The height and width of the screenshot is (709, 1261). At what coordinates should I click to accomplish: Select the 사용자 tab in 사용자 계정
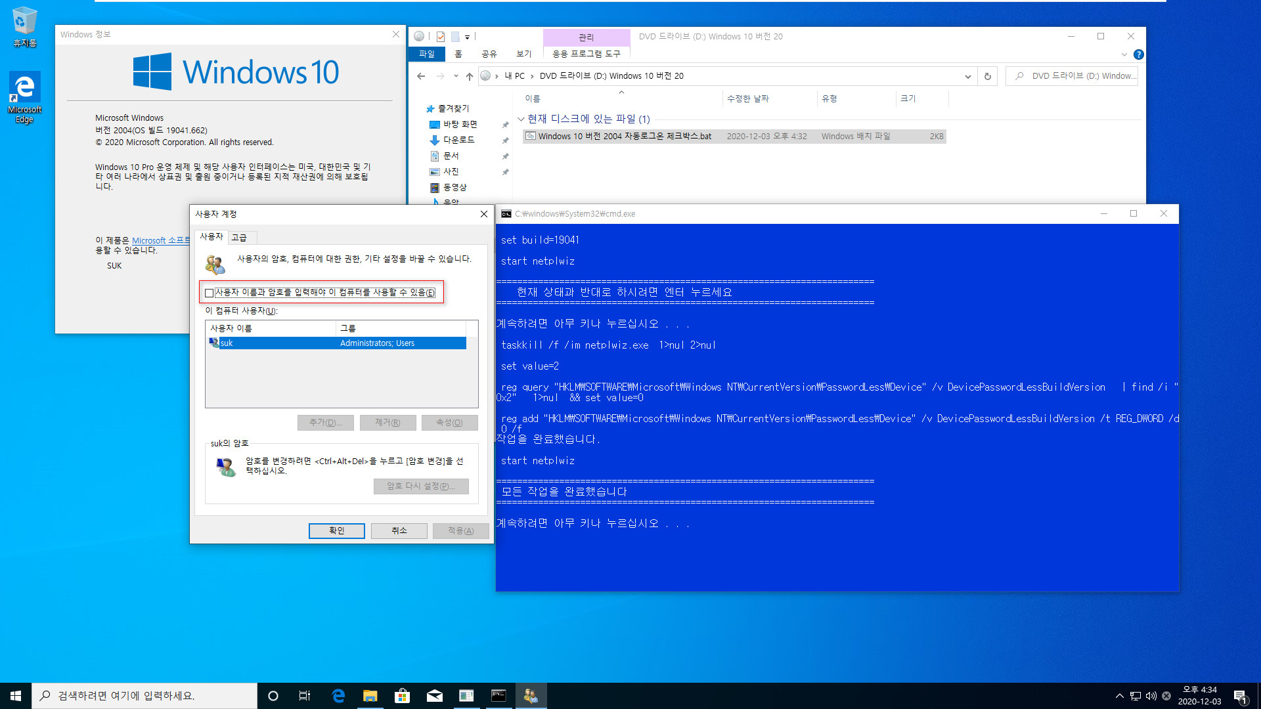click(x=211, y=236)
